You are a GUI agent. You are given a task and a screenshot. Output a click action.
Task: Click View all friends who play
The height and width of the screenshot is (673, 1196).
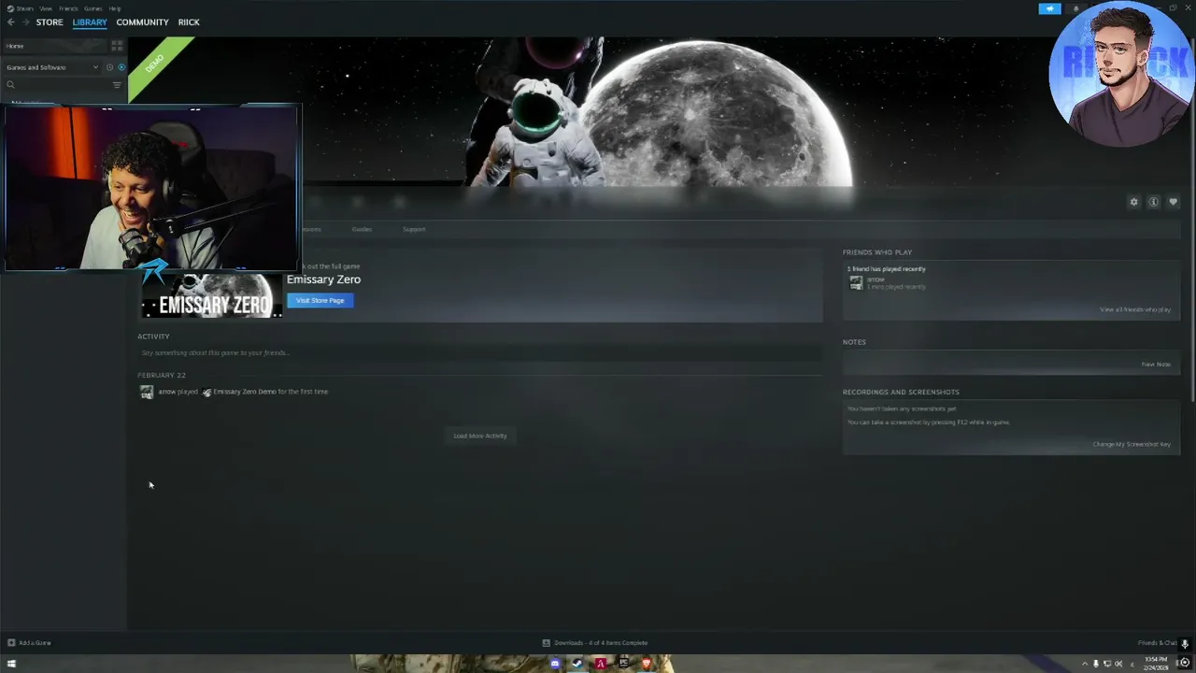point(1135,309)
